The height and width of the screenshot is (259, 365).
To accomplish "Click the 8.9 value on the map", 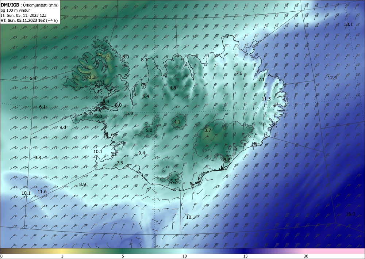I will click(82, 184).
